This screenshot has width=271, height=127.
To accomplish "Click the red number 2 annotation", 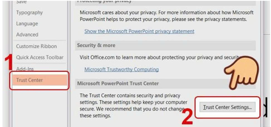I will pyautogui.click(x=187, y=117).
